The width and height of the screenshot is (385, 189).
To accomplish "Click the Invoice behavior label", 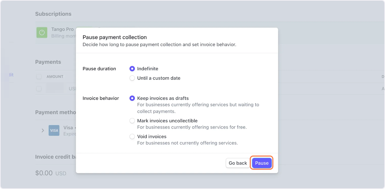I will tap(101, 98).
